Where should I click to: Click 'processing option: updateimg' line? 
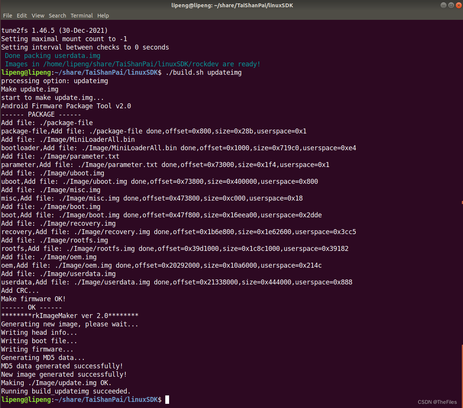(55, 81)
